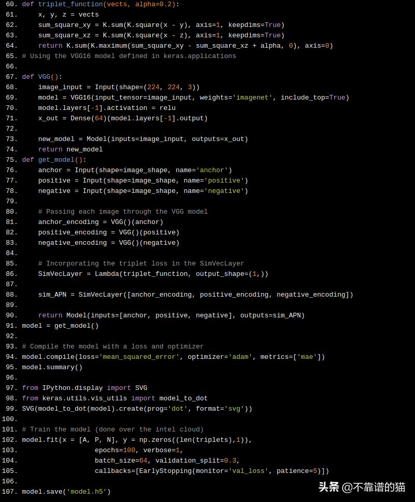Click comment '# Incorporating the triplet loss'
Viewport: 415px width, 502px height.
pos(141,263)
